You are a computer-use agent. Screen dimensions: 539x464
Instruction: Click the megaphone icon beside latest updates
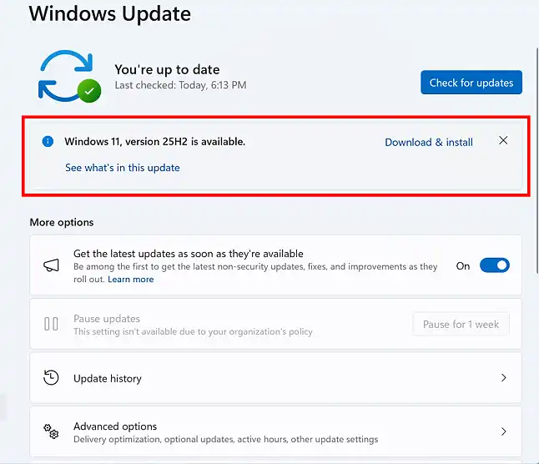click(51, 265)
